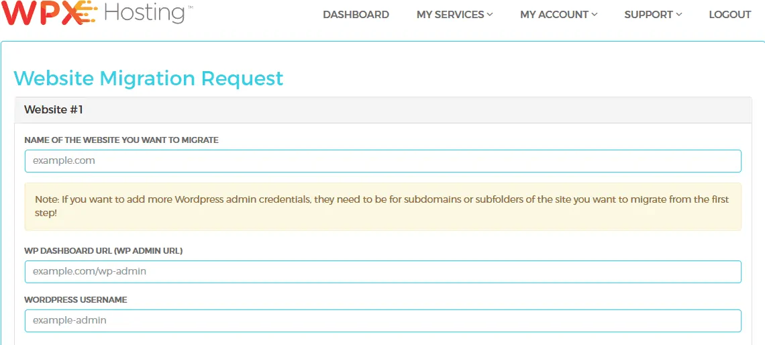Focus the WP admin URL input field
This screenshot has width=765, height=345.
pyautogui.click(x=383, y=272)
